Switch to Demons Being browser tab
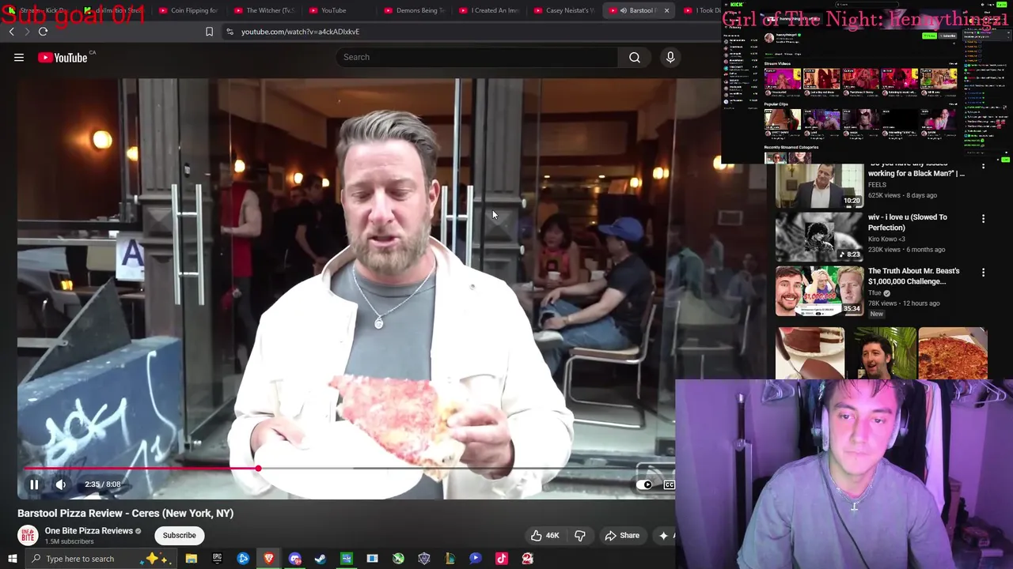Viewport: 1013px width, 569px height. click(x=415, y=10)
